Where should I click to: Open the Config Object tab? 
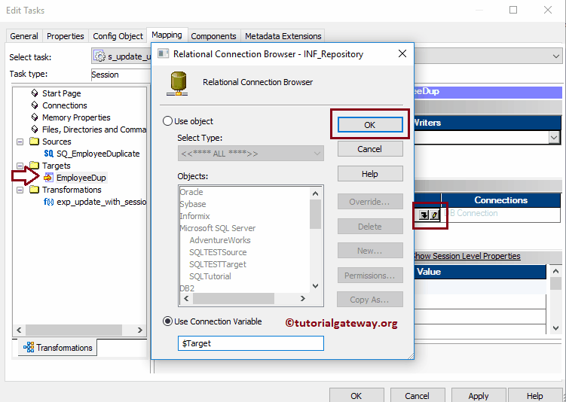point(118,36)
